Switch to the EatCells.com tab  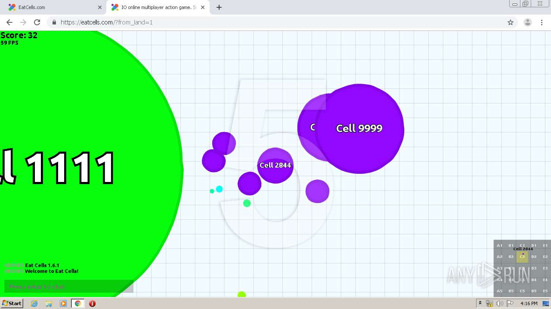point(54,7)
